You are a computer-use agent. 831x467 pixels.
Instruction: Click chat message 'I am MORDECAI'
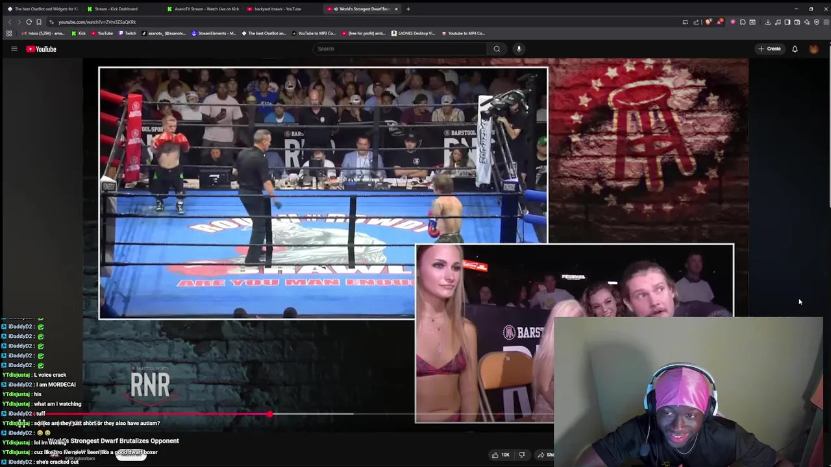point(56,385)
